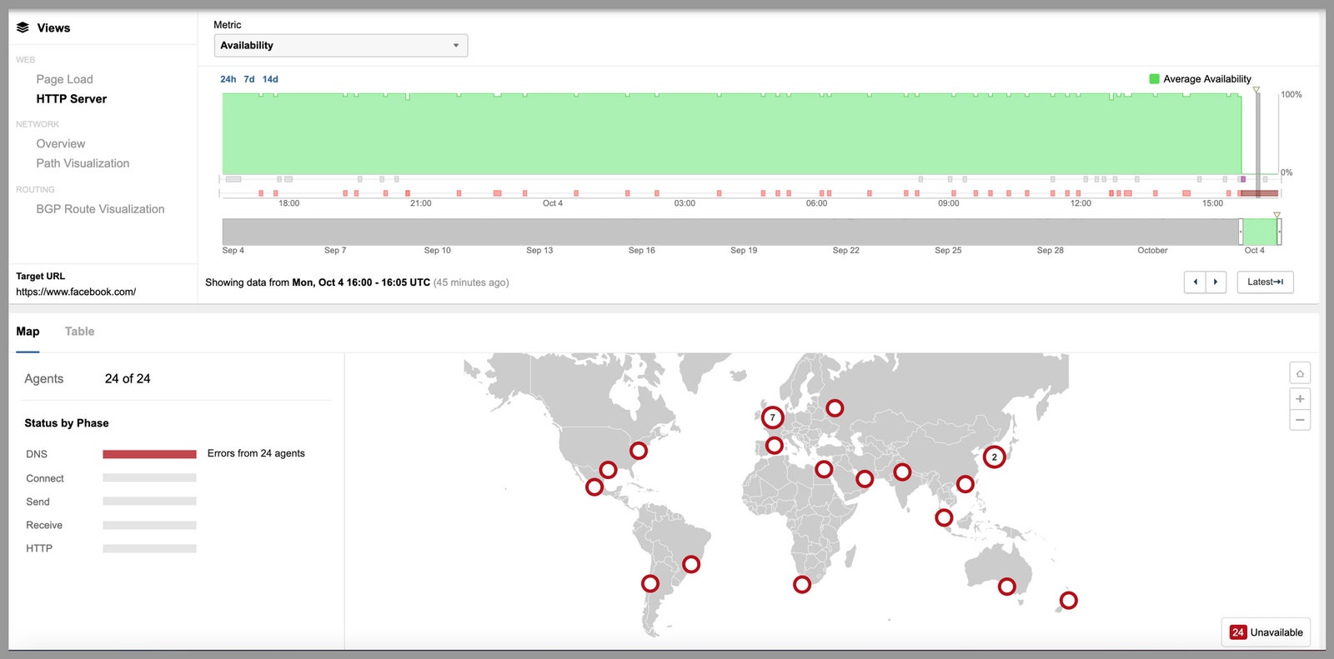
Task: Go to next time interval arrow
Action: click(1216, 282)
